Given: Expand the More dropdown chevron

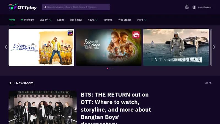Looking at the screenshot, I should [x=145, y=20].
